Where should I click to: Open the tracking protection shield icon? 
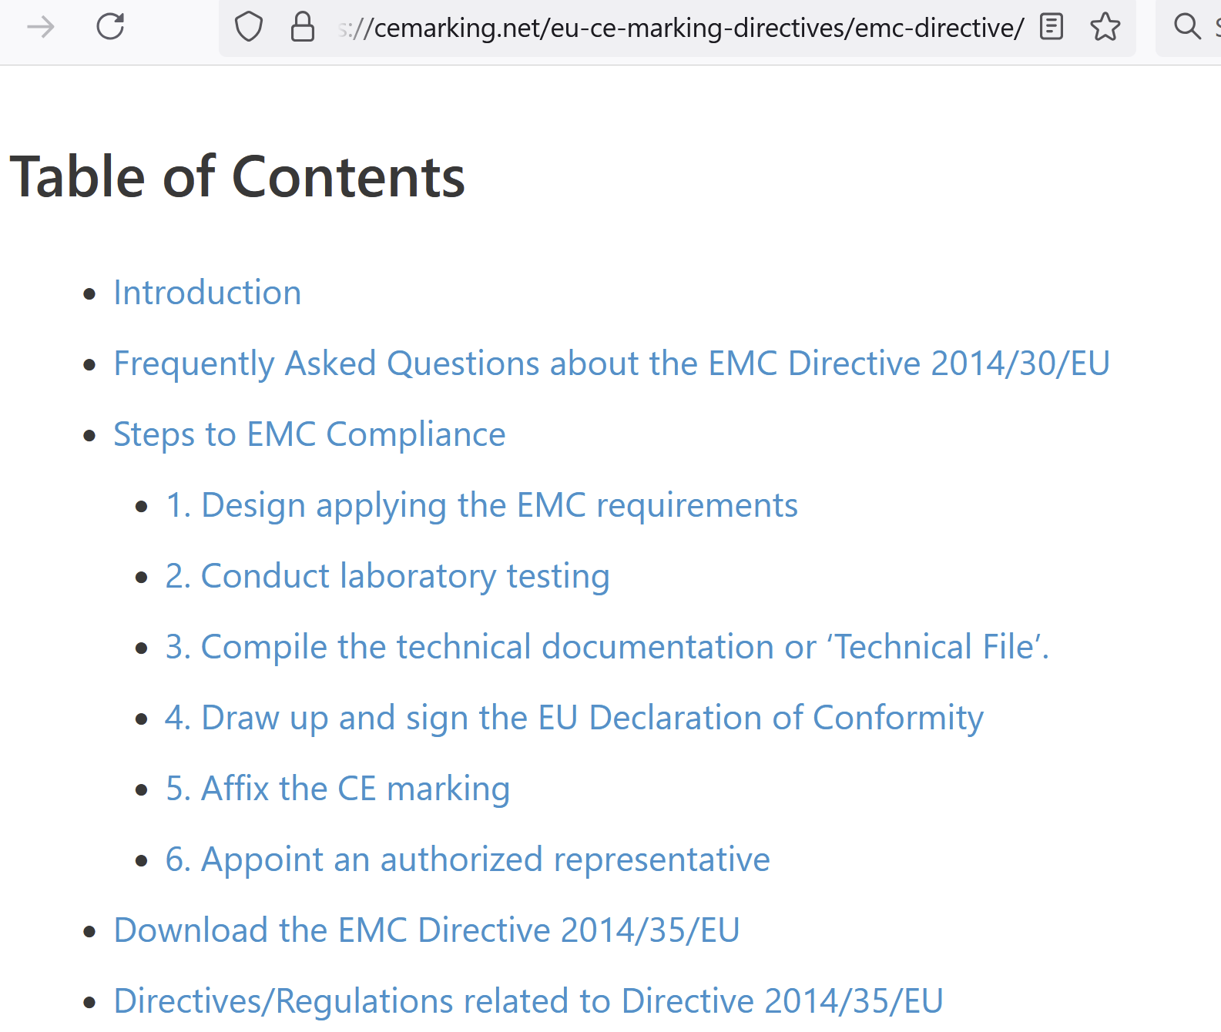[248, 27]
